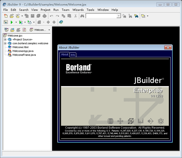Select WelcomeFrame.java in project tree

[x=24, y=55]
